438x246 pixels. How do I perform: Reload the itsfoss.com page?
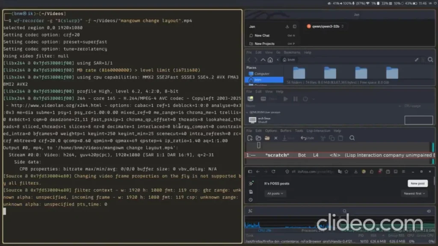(x=273, y=172)
